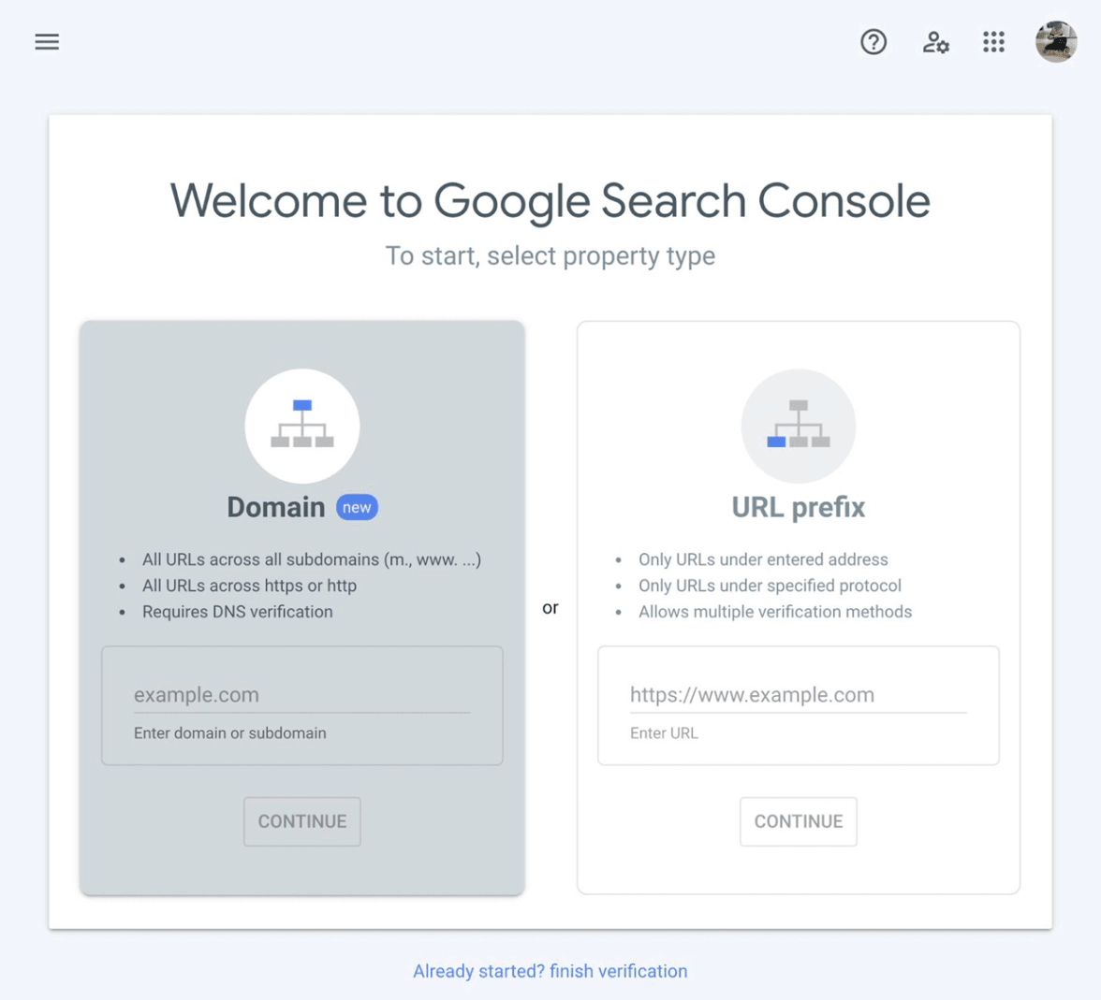Focus the https://www.example.com URL input
The image size is (1101, 1000).
(x=798, y=695)
